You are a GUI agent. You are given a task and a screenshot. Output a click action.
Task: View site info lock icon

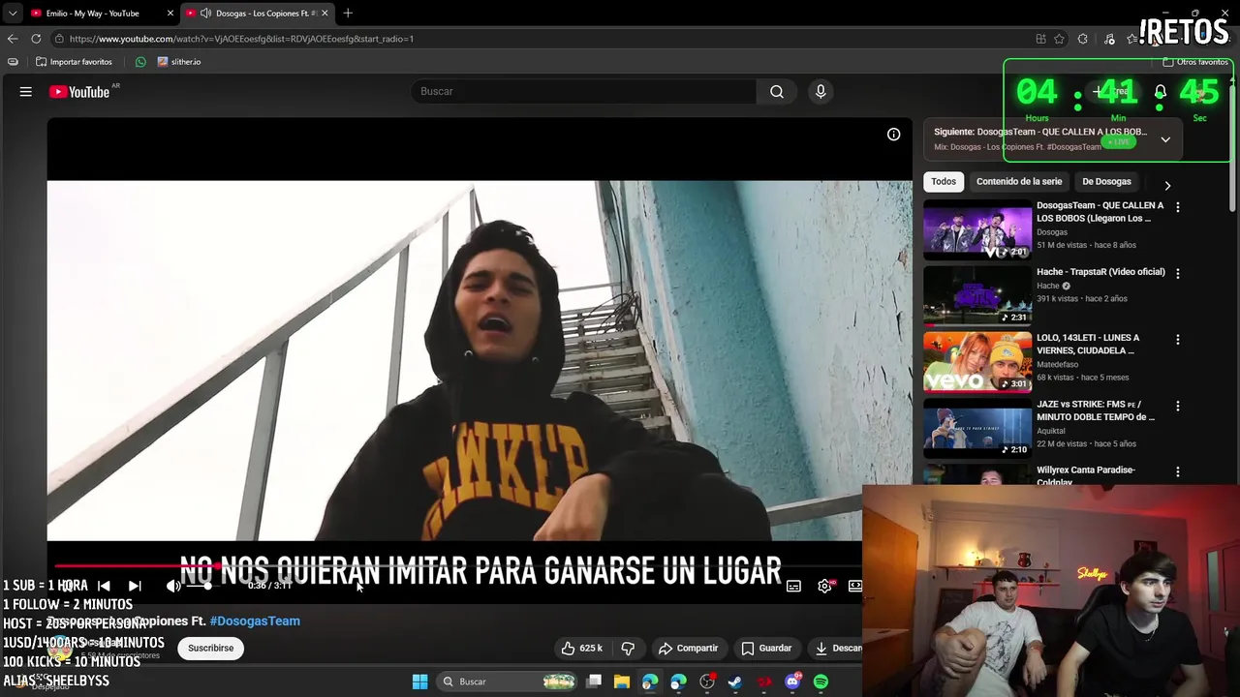(x=59, y=39)
